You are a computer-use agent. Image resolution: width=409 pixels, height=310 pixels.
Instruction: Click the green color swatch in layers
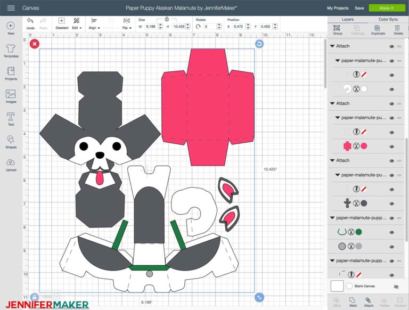358,232
